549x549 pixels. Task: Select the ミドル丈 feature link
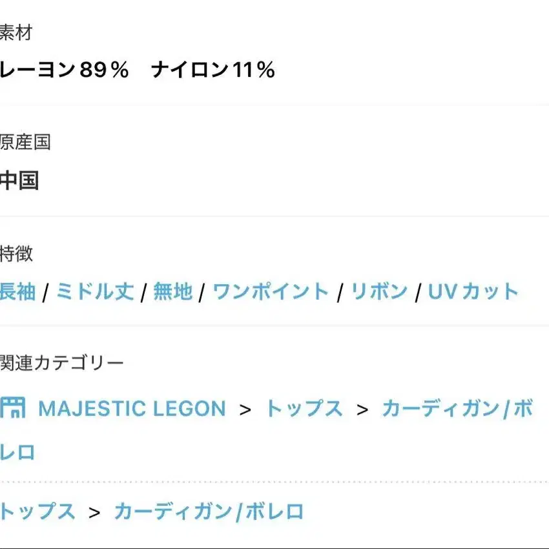click(x=96, y=292)
